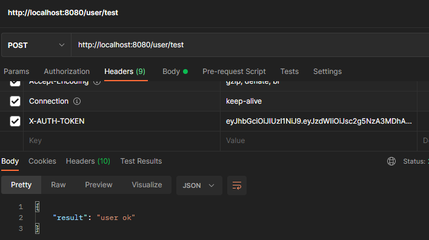Click the Accept-Encoding info icon

(x=97, y=82)
